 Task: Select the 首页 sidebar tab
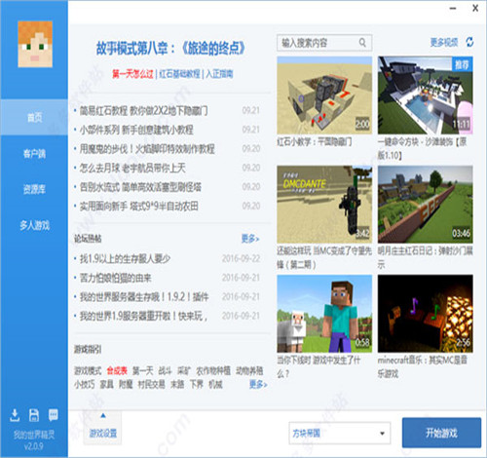[x=34, y=117]
